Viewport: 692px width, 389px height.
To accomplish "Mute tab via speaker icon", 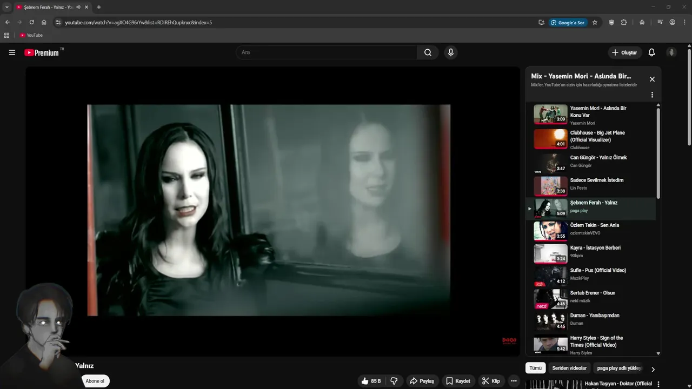I will coord(78,7).
